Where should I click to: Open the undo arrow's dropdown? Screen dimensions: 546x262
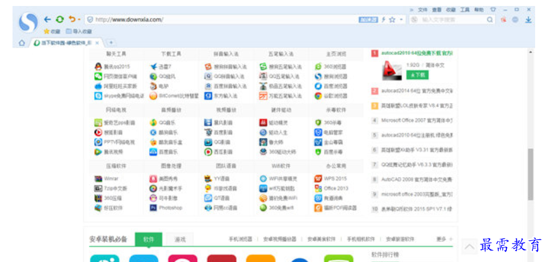point(79,20)
